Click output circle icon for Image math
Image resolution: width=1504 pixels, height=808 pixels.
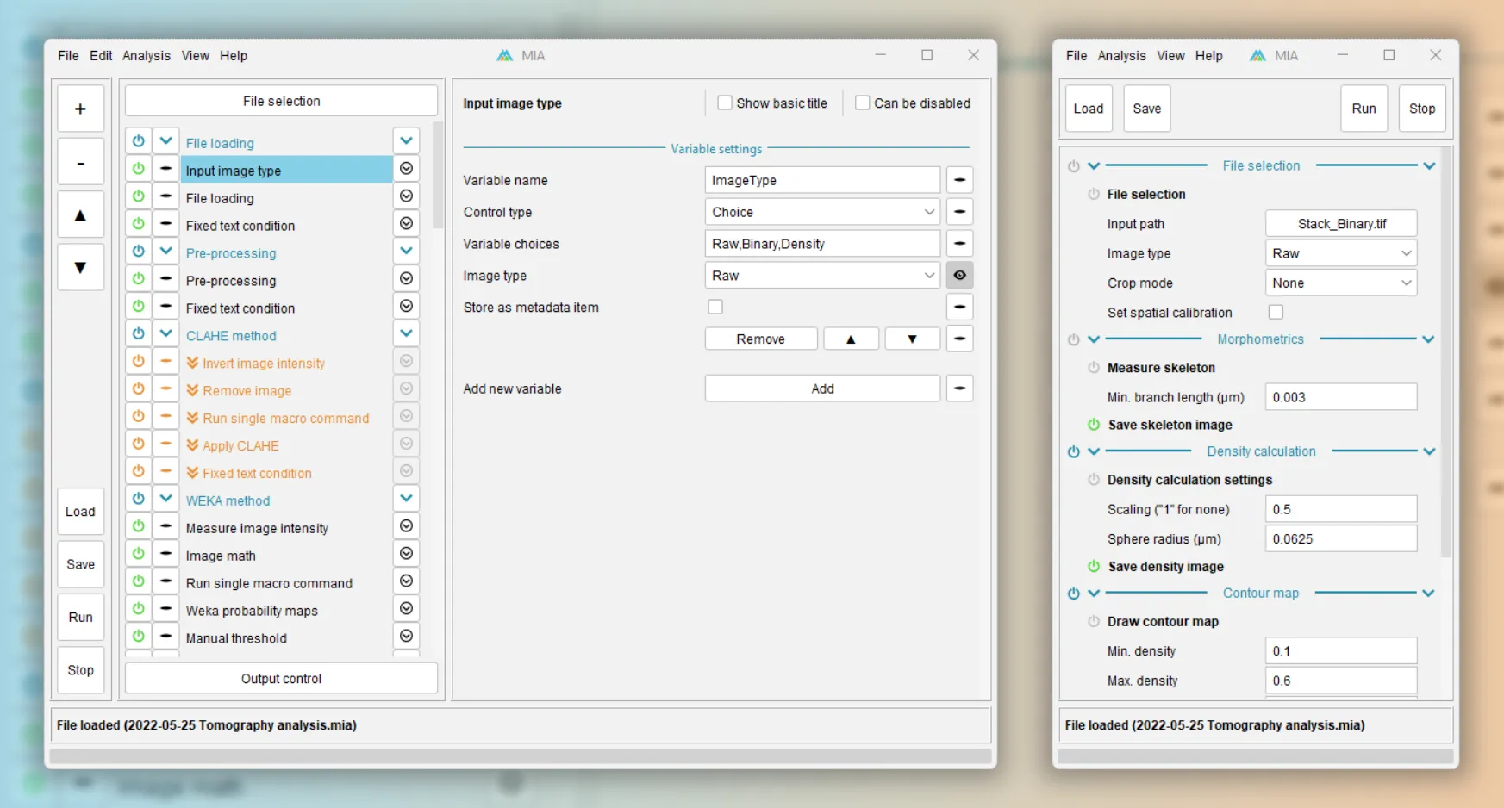pyautogui.click(x=406, y=554)
